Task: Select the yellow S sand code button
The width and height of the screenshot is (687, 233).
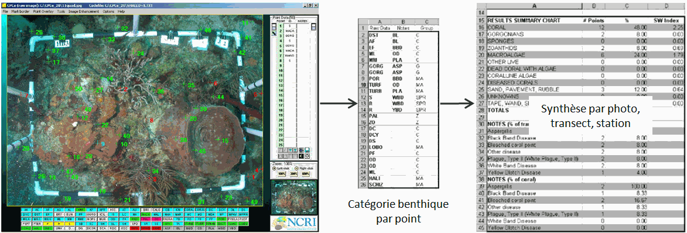Action: click(x=70, y=224)
